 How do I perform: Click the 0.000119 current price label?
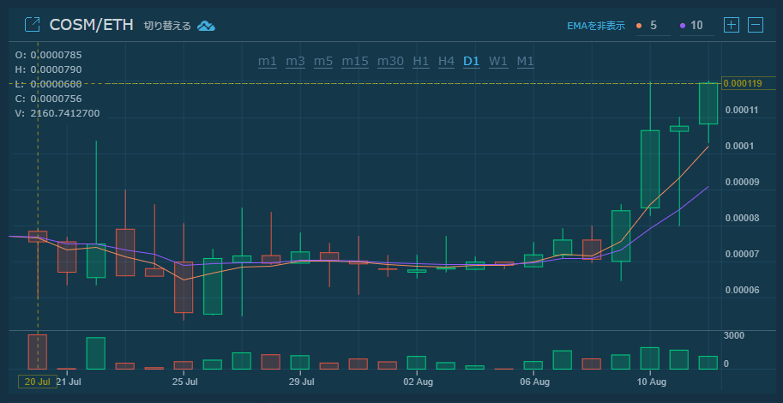click(x=743, y=83)
